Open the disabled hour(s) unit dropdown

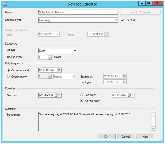click(64, 77)
